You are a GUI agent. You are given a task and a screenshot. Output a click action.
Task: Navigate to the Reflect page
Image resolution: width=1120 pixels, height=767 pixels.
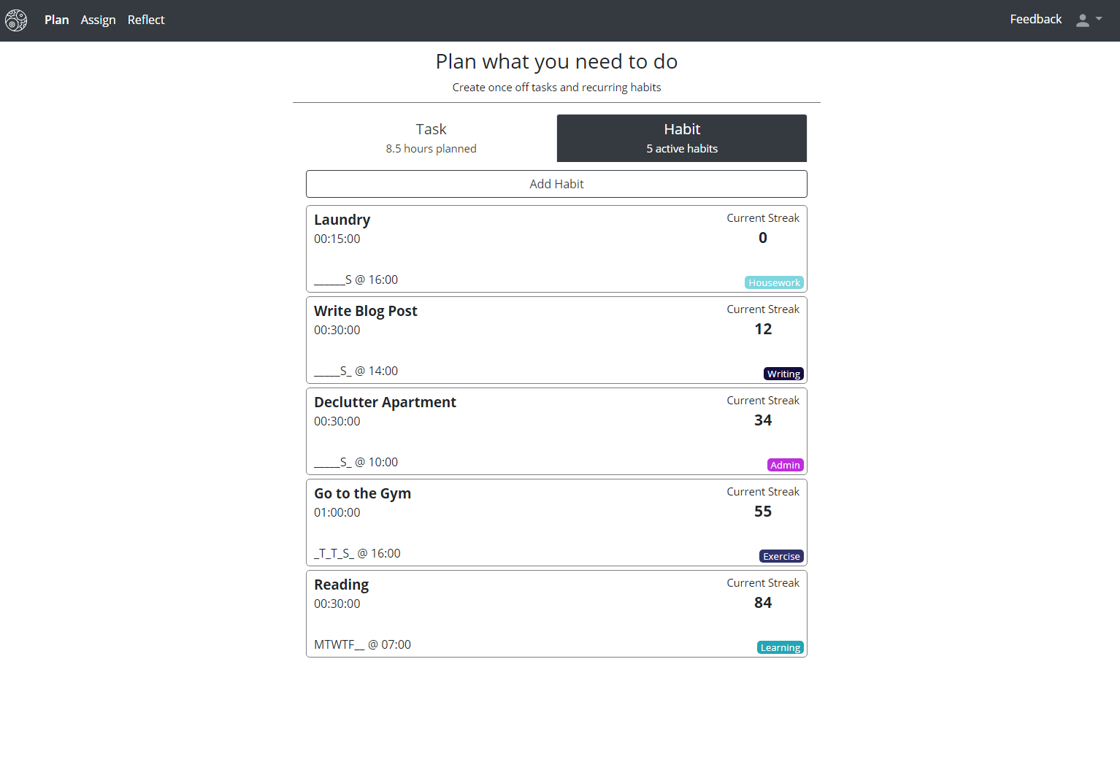pyautogui.click(x=146, y=20)
